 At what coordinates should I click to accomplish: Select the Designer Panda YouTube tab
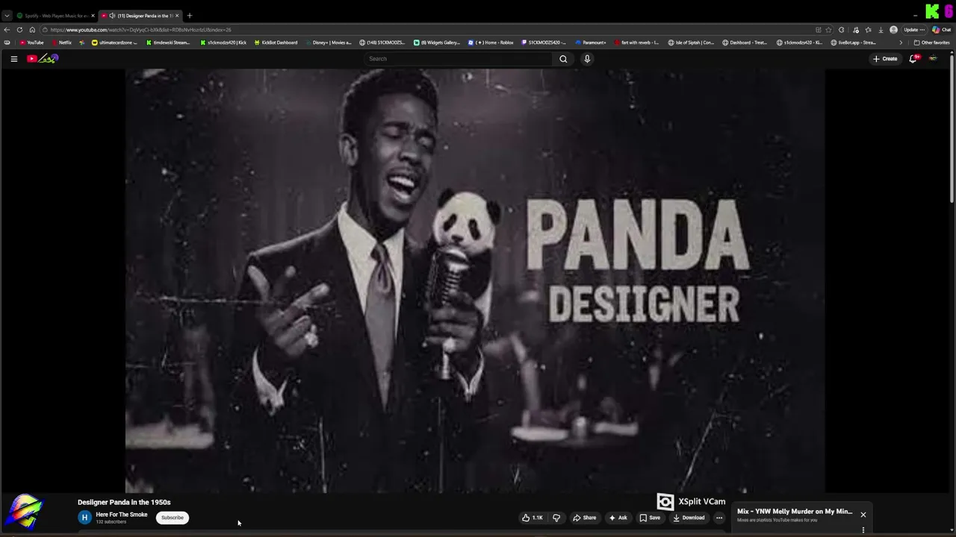140,16
